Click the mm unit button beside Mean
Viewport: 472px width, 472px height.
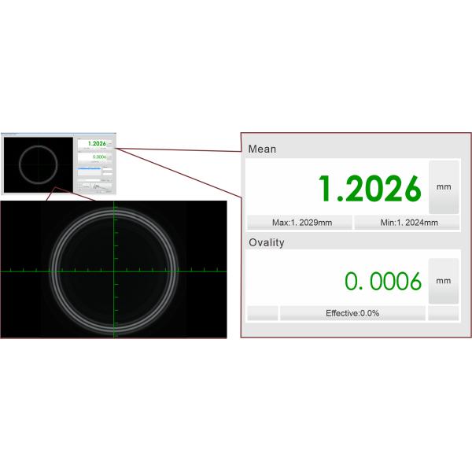[x=444, y=186]
